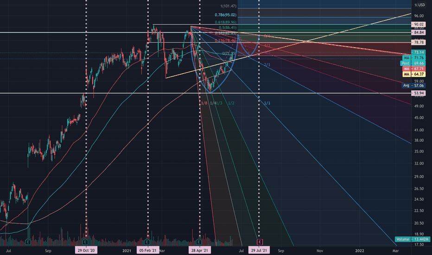The image size is (432, 255).
Task: Select the 0.5(86.41) Fibonacci level label
Action: [x=228, y=27]
